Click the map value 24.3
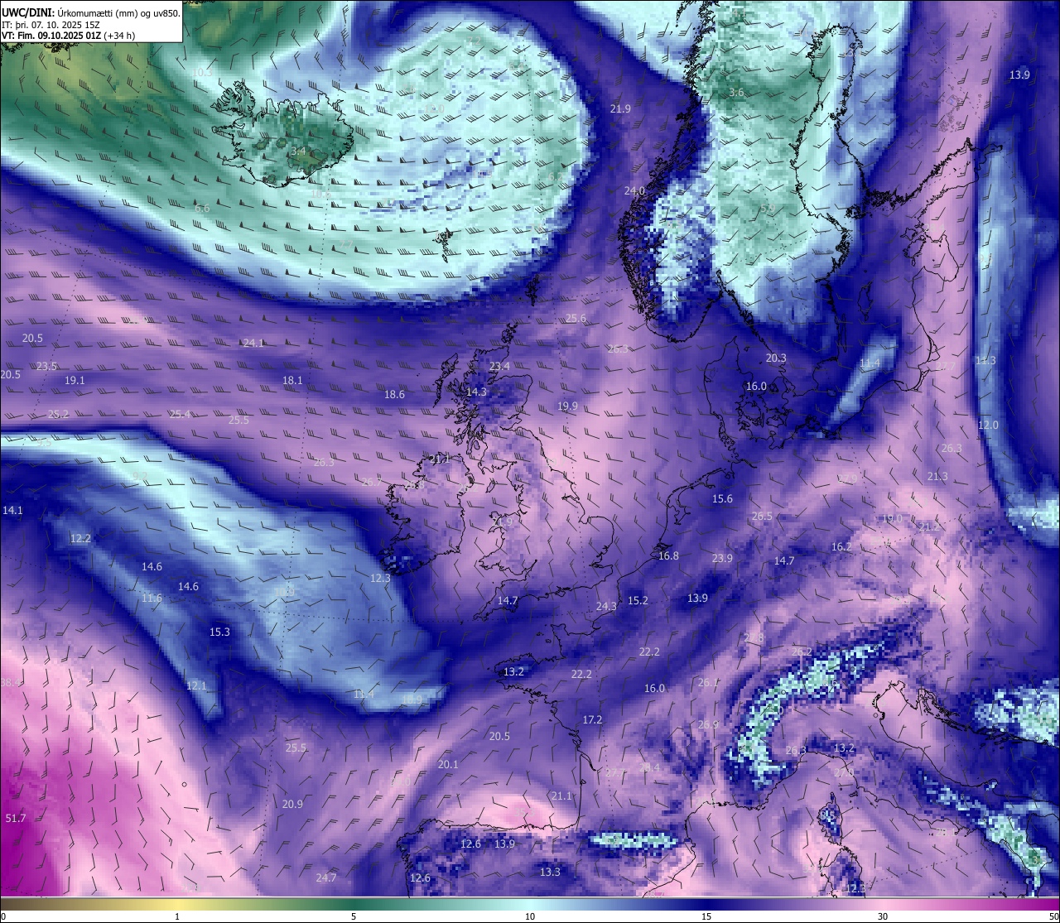Viewport: 1060px width, 923px height. pos(606,606)
